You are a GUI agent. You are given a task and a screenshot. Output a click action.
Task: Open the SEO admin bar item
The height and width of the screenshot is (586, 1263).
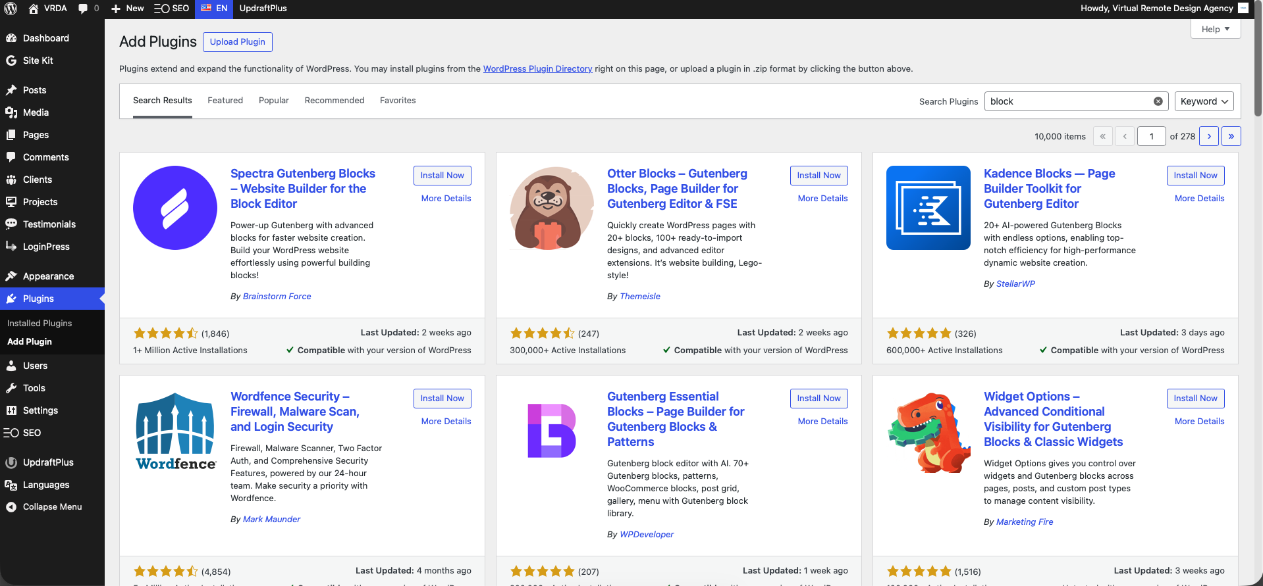click(x=172, y=9)
